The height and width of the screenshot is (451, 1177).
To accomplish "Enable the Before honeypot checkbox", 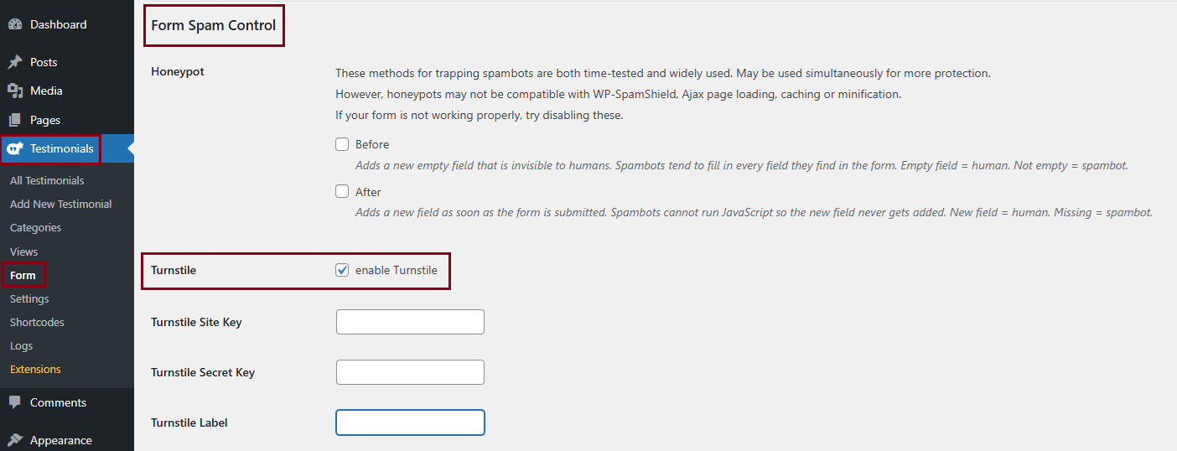I will click(342, 144).
